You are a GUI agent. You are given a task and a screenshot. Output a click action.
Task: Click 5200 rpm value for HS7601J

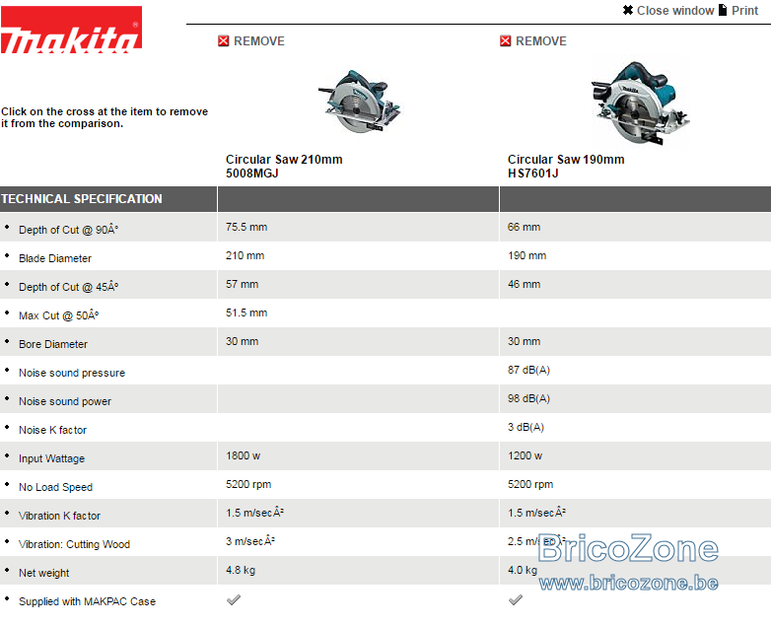(530, 484)
